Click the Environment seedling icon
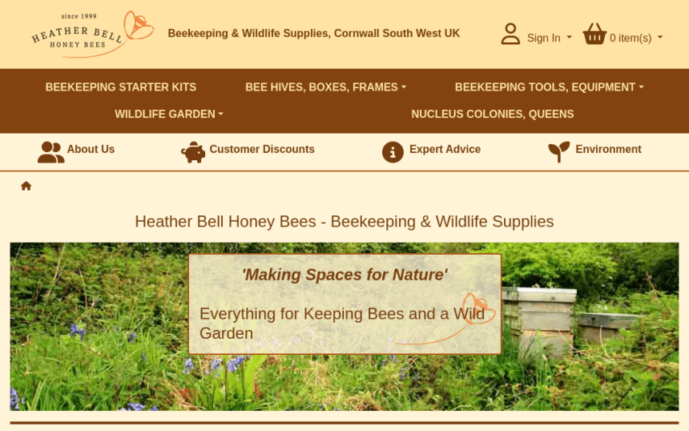This screenshot has width=689, height=431. click(559, 152)
